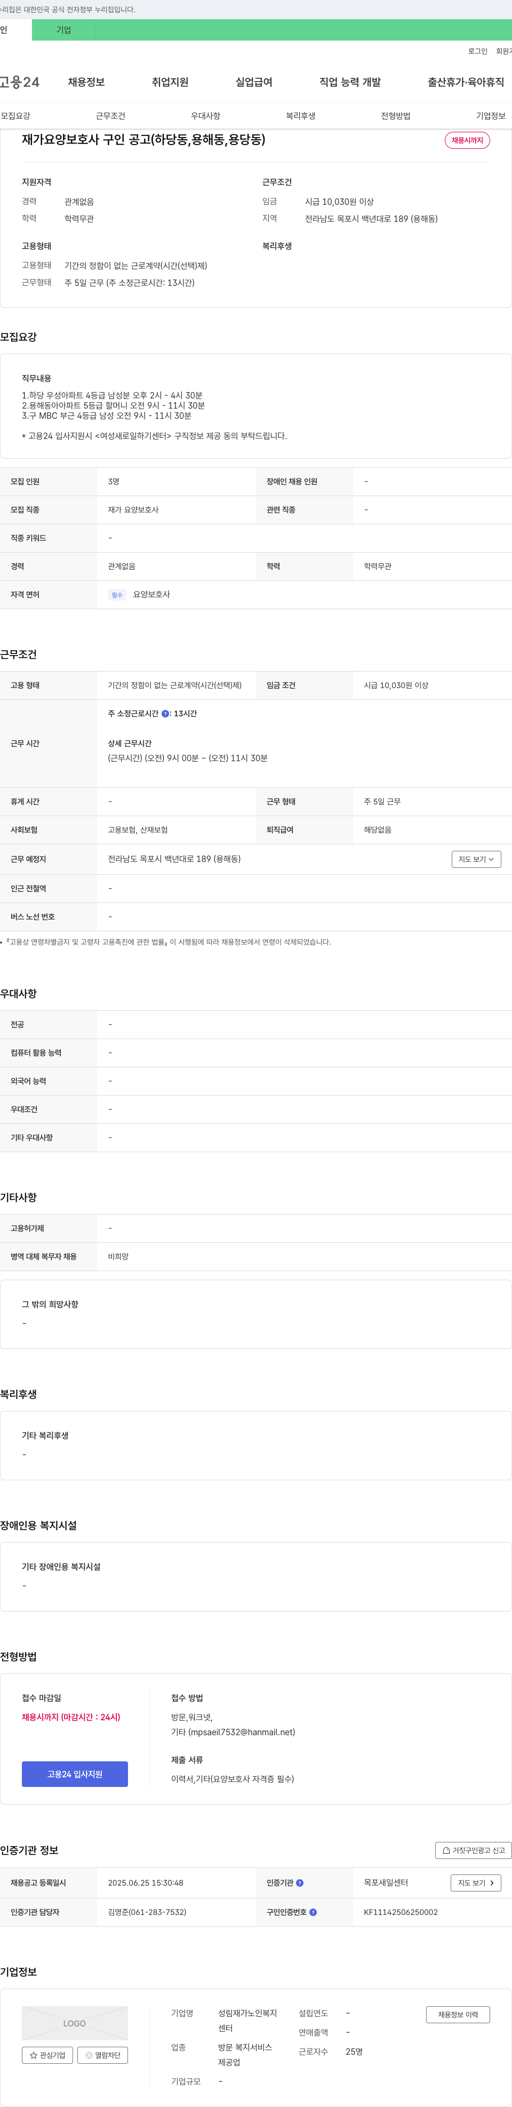Click 김영준(061-283-7532) contact text
The image size is (512, 2107).
(x=147, y=1912)
